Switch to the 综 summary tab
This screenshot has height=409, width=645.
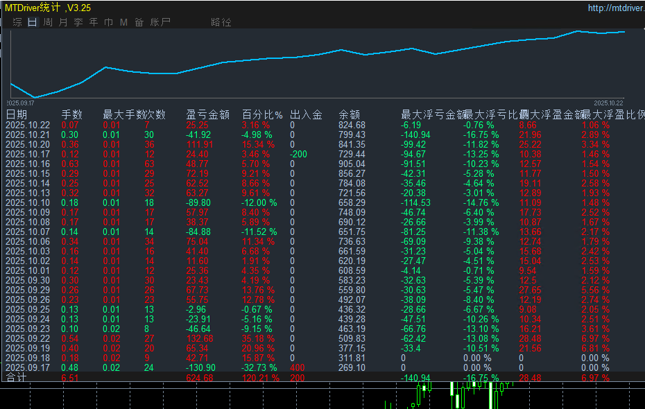(x=17, y=22)
